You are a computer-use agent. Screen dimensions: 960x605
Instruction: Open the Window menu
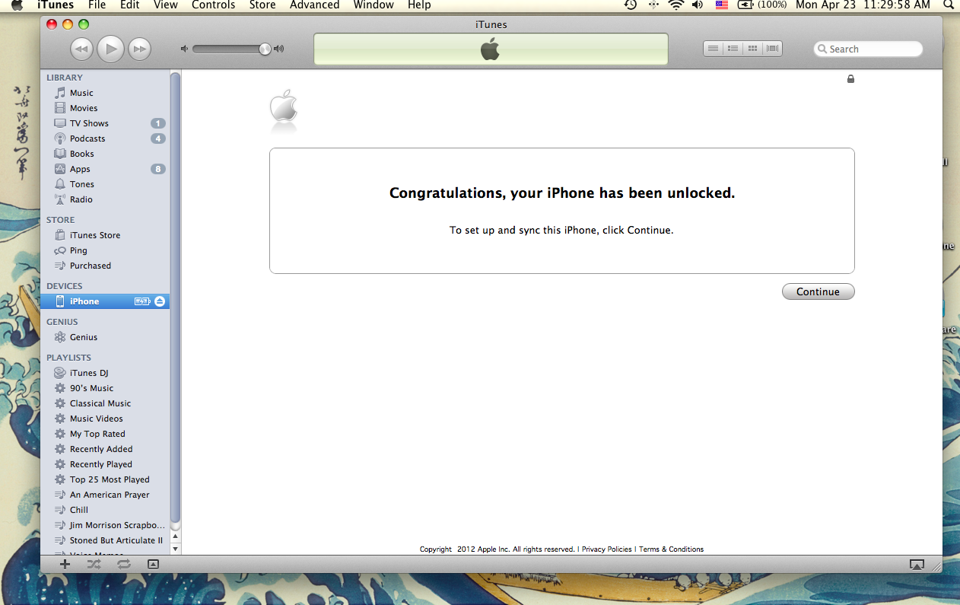click(x=374, y=5)
